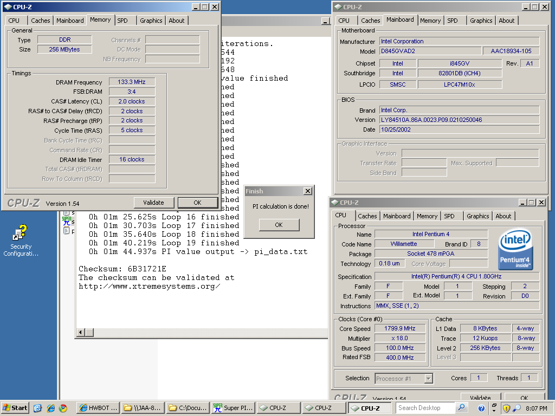The width and height of the screenshot is (555, 416).
Task: Switch to Super PI taskbar item
Action: [x=233, y=408]
